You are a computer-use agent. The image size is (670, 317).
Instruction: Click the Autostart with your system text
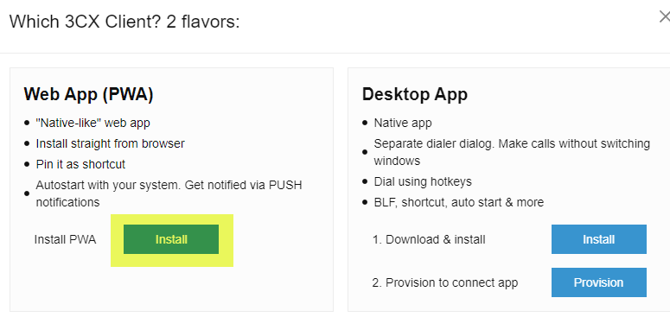pos(169,193)
